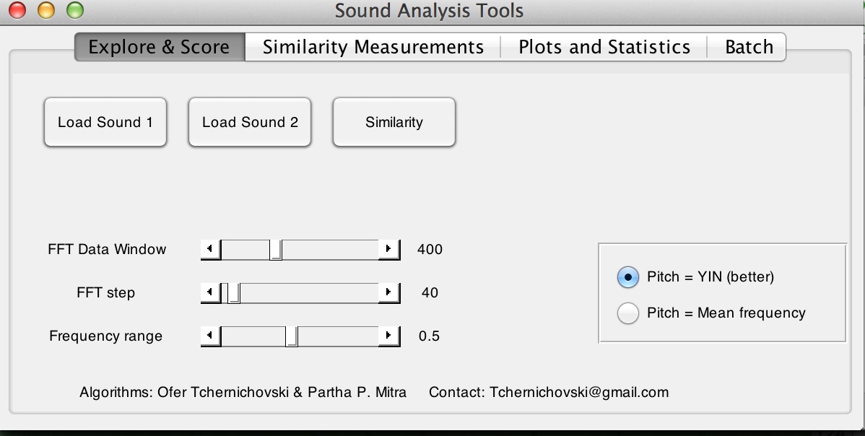Click left arrow of Frequency range slider

pos(209,336)
